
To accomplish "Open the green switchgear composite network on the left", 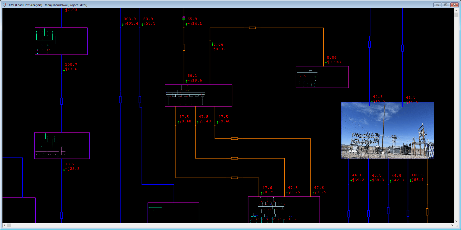I will tap(62, 145).
